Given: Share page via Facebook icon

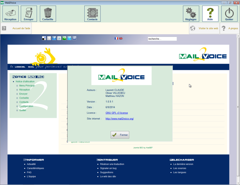Looking at the screenshot, I should click(54, 38).
